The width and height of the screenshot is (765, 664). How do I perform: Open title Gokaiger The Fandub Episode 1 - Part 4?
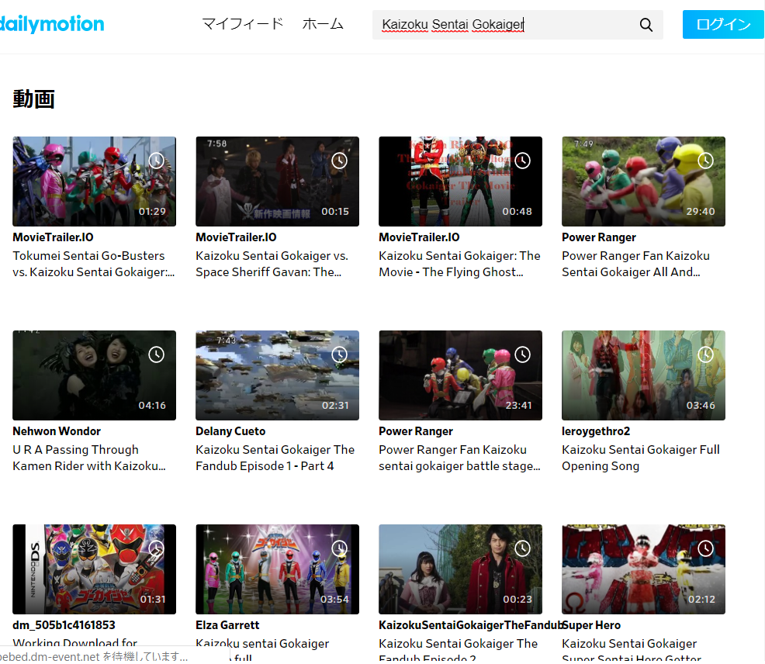[275, 458]
